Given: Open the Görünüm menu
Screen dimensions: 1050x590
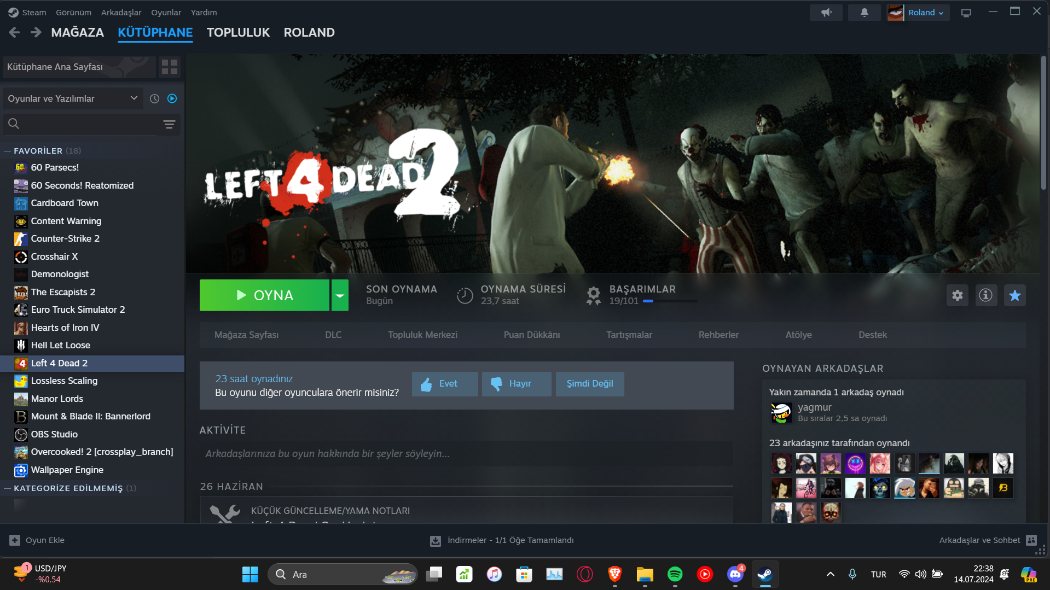Looking at the screenshot, I should (x=73, y=13).
